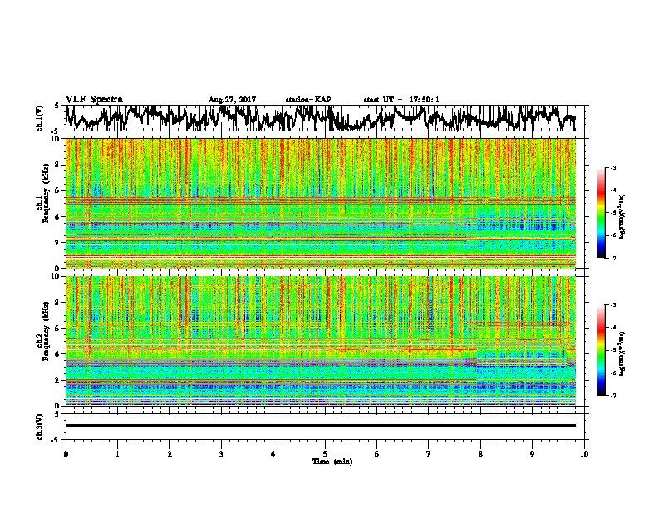This screenshot has width=658, height=509.
Task: Click time axis tick label "6"
Action: [x=377, y=453]
